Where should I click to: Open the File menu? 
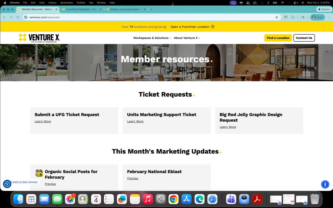click(25, 3)
